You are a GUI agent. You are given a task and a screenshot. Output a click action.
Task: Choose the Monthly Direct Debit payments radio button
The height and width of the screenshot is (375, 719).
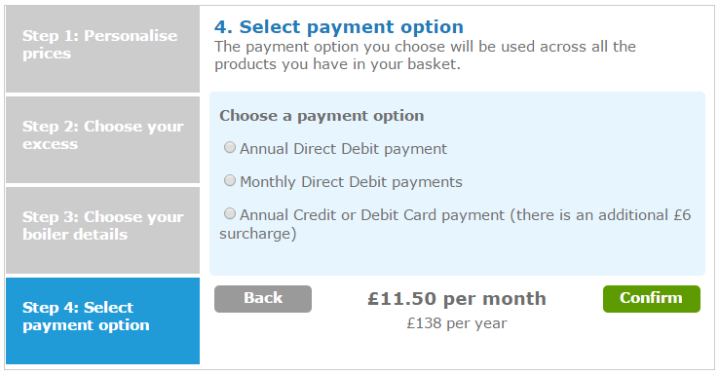tap(230, 180)
